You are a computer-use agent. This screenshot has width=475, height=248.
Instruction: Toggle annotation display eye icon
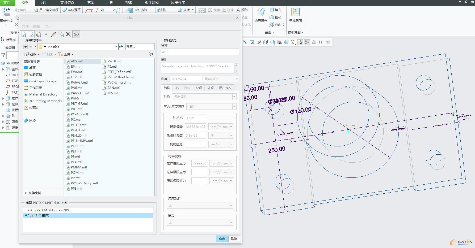pyautogui.click(x=300, y=42)
